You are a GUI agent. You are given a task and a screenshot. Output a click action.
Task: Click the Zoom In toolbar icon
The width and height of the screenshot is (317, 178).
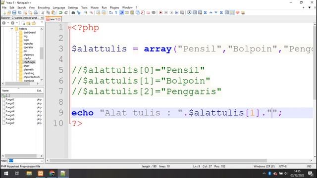[86, 13]
